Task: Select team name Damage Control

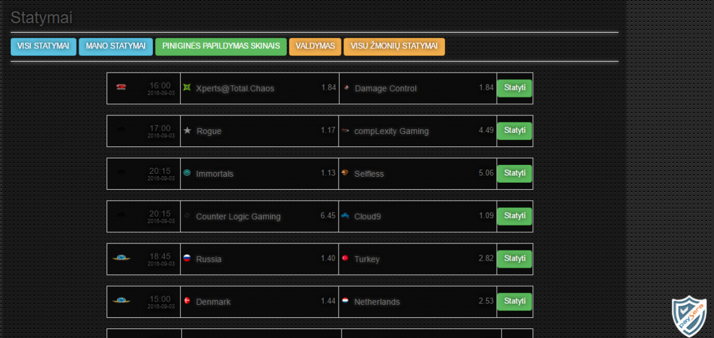Action: pos(386,88)
